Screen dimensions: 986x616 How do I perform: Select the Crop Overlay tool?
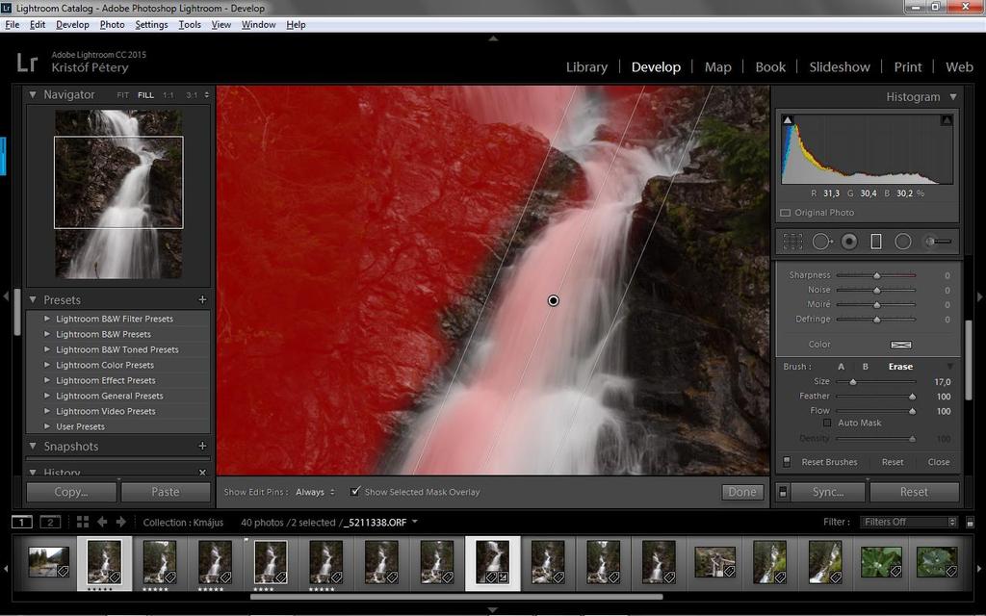click(792, 242)
